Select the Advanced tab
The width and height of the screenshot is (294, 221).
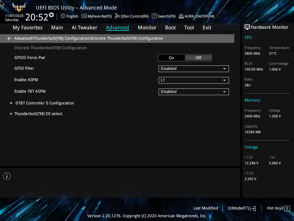pyautogui.click(x=117, y=28)
